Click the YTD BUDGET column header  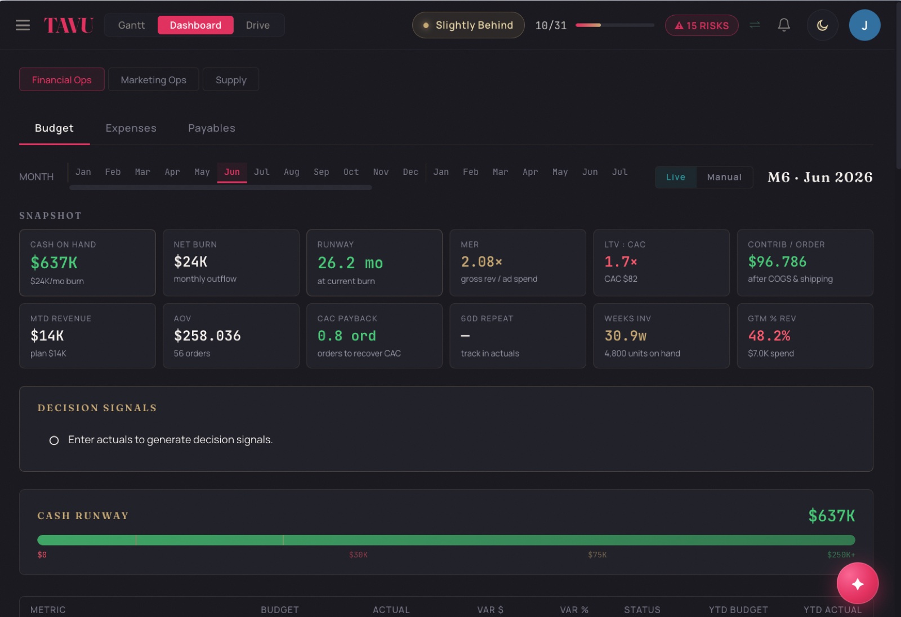click(738, 610)
